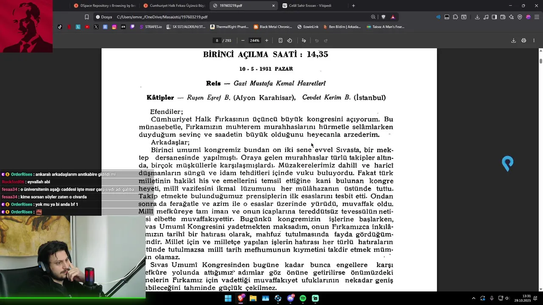Click the vertical scrollbar thumb of PDF
Image resolution: width=543 pixels, height=305 pixels.
(x=540, y=61)
